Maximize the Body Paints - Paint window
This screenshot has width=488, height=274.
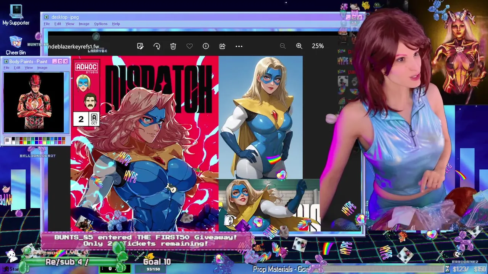click(x=60, y=61)
